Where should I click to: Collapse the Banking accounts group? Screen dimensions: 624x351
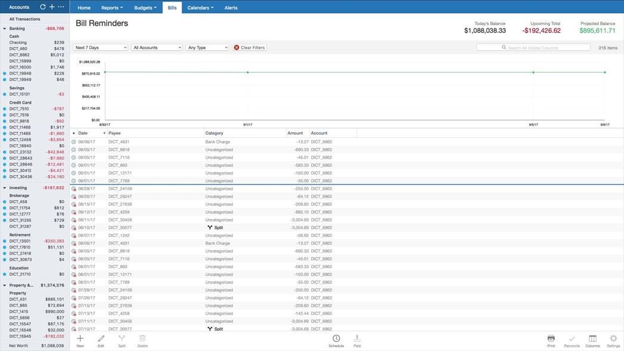[4, 29]
